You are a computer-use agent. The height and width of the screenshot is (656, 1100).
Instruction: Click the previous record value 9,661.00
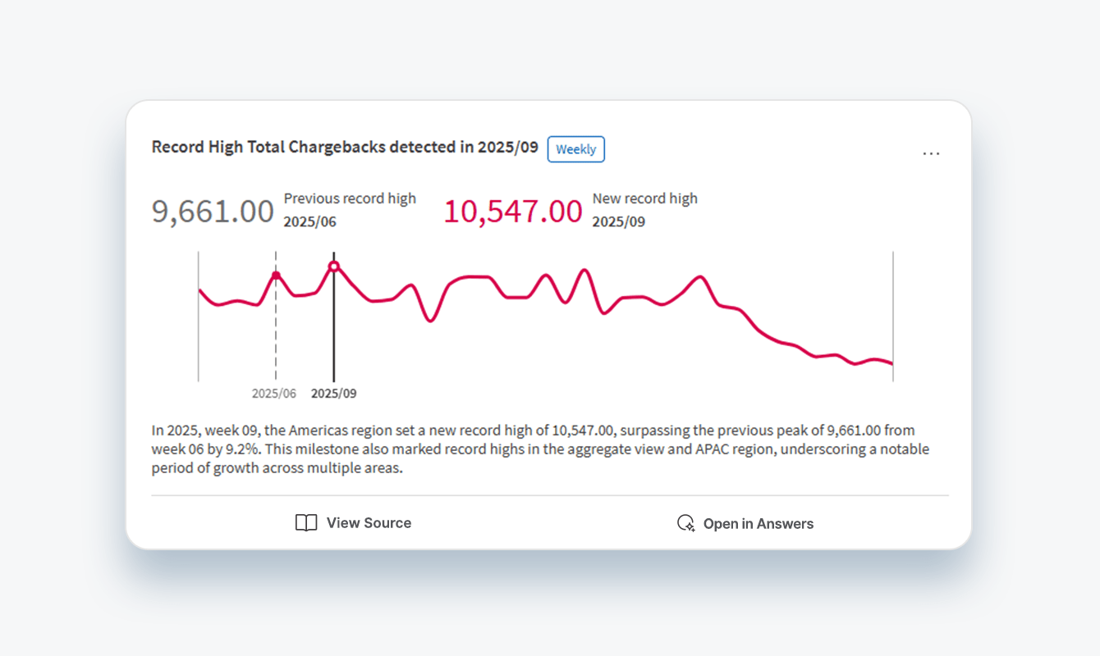click(x=213, y=212)
